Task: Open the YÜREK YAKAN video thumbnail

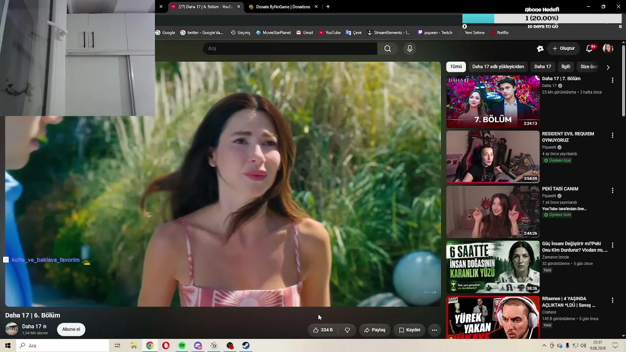Action: tap(493, 317)
